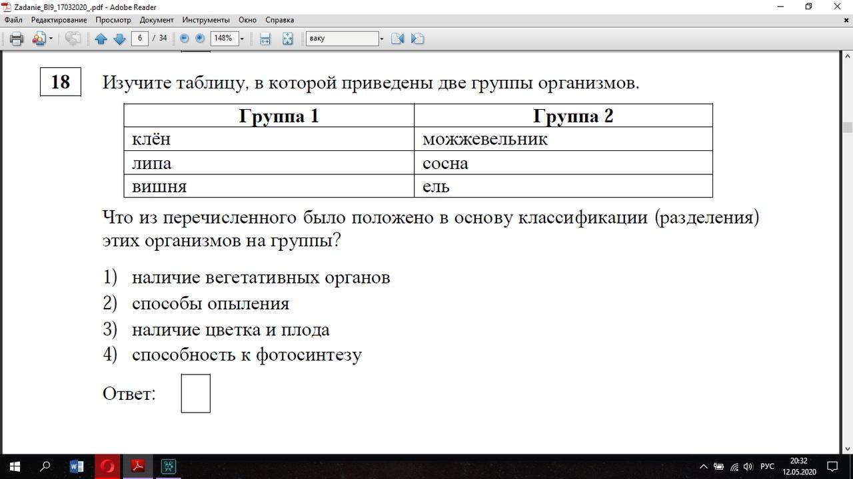Image resolution: width=853 pixels, height=479 pixels.
Task: Go to next page with down arrow
Action: [119, 39]
